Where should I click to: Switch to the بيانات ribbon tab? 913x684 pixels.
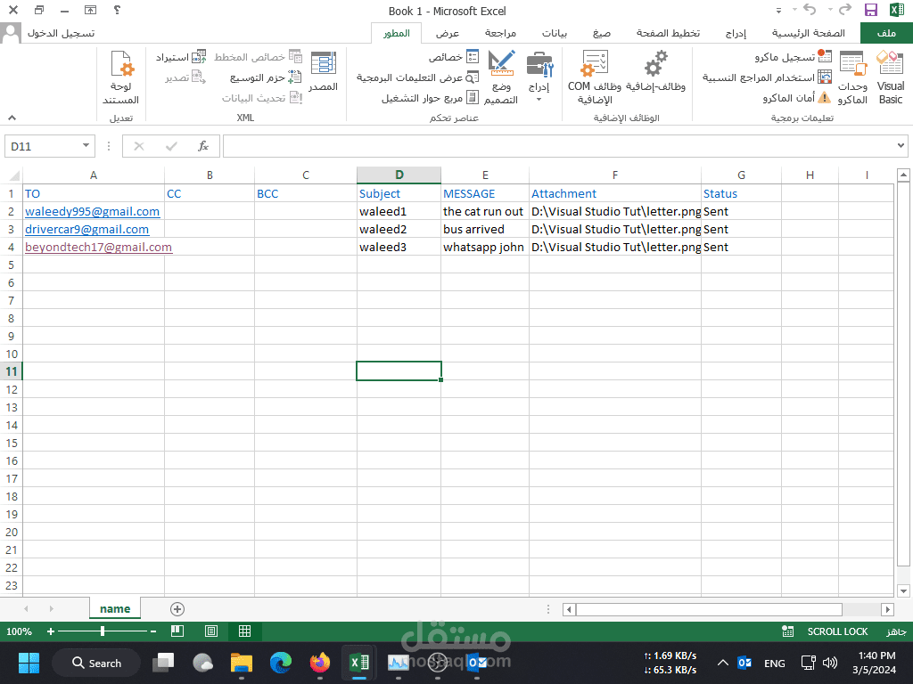(x=555, y=33)
